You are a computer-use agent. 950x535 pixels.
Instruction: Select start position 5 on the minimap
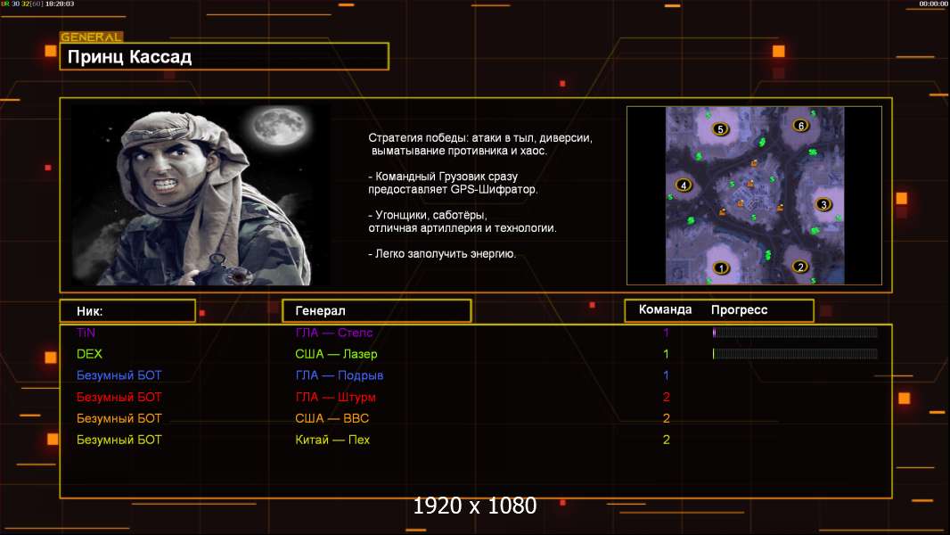(720, 129)
